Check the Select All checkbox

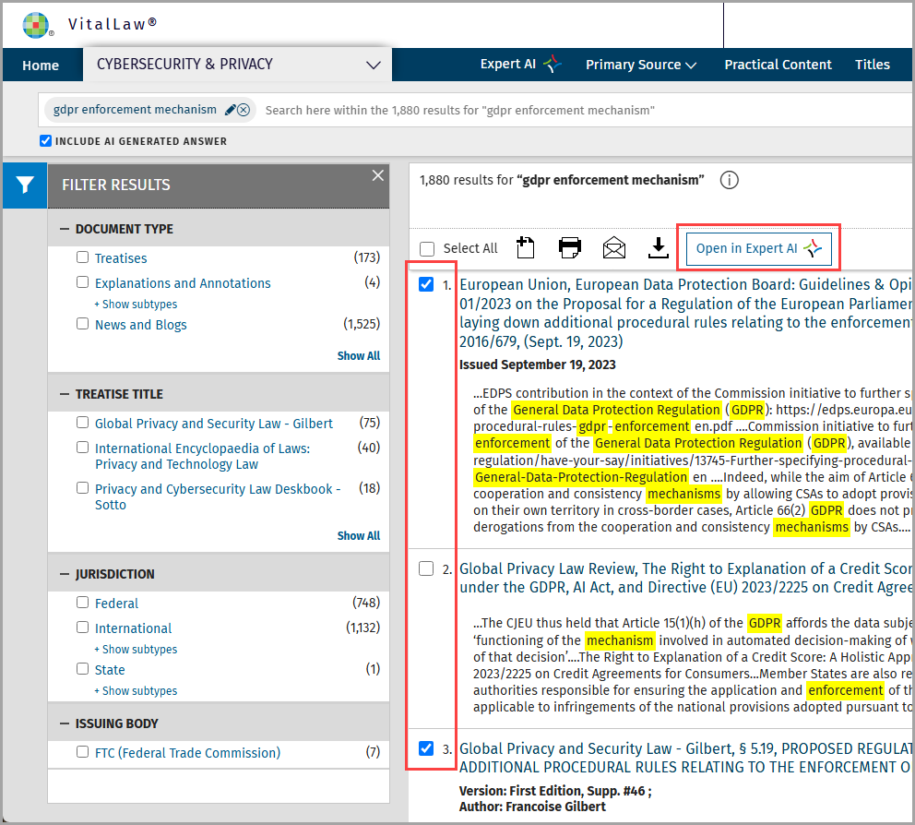[x=427, y=249]
